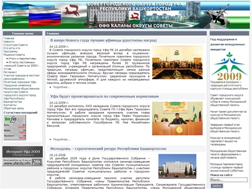
Task: Click the Поиск на сайте label
Action: pyautogui.click(x=221, y=175)
